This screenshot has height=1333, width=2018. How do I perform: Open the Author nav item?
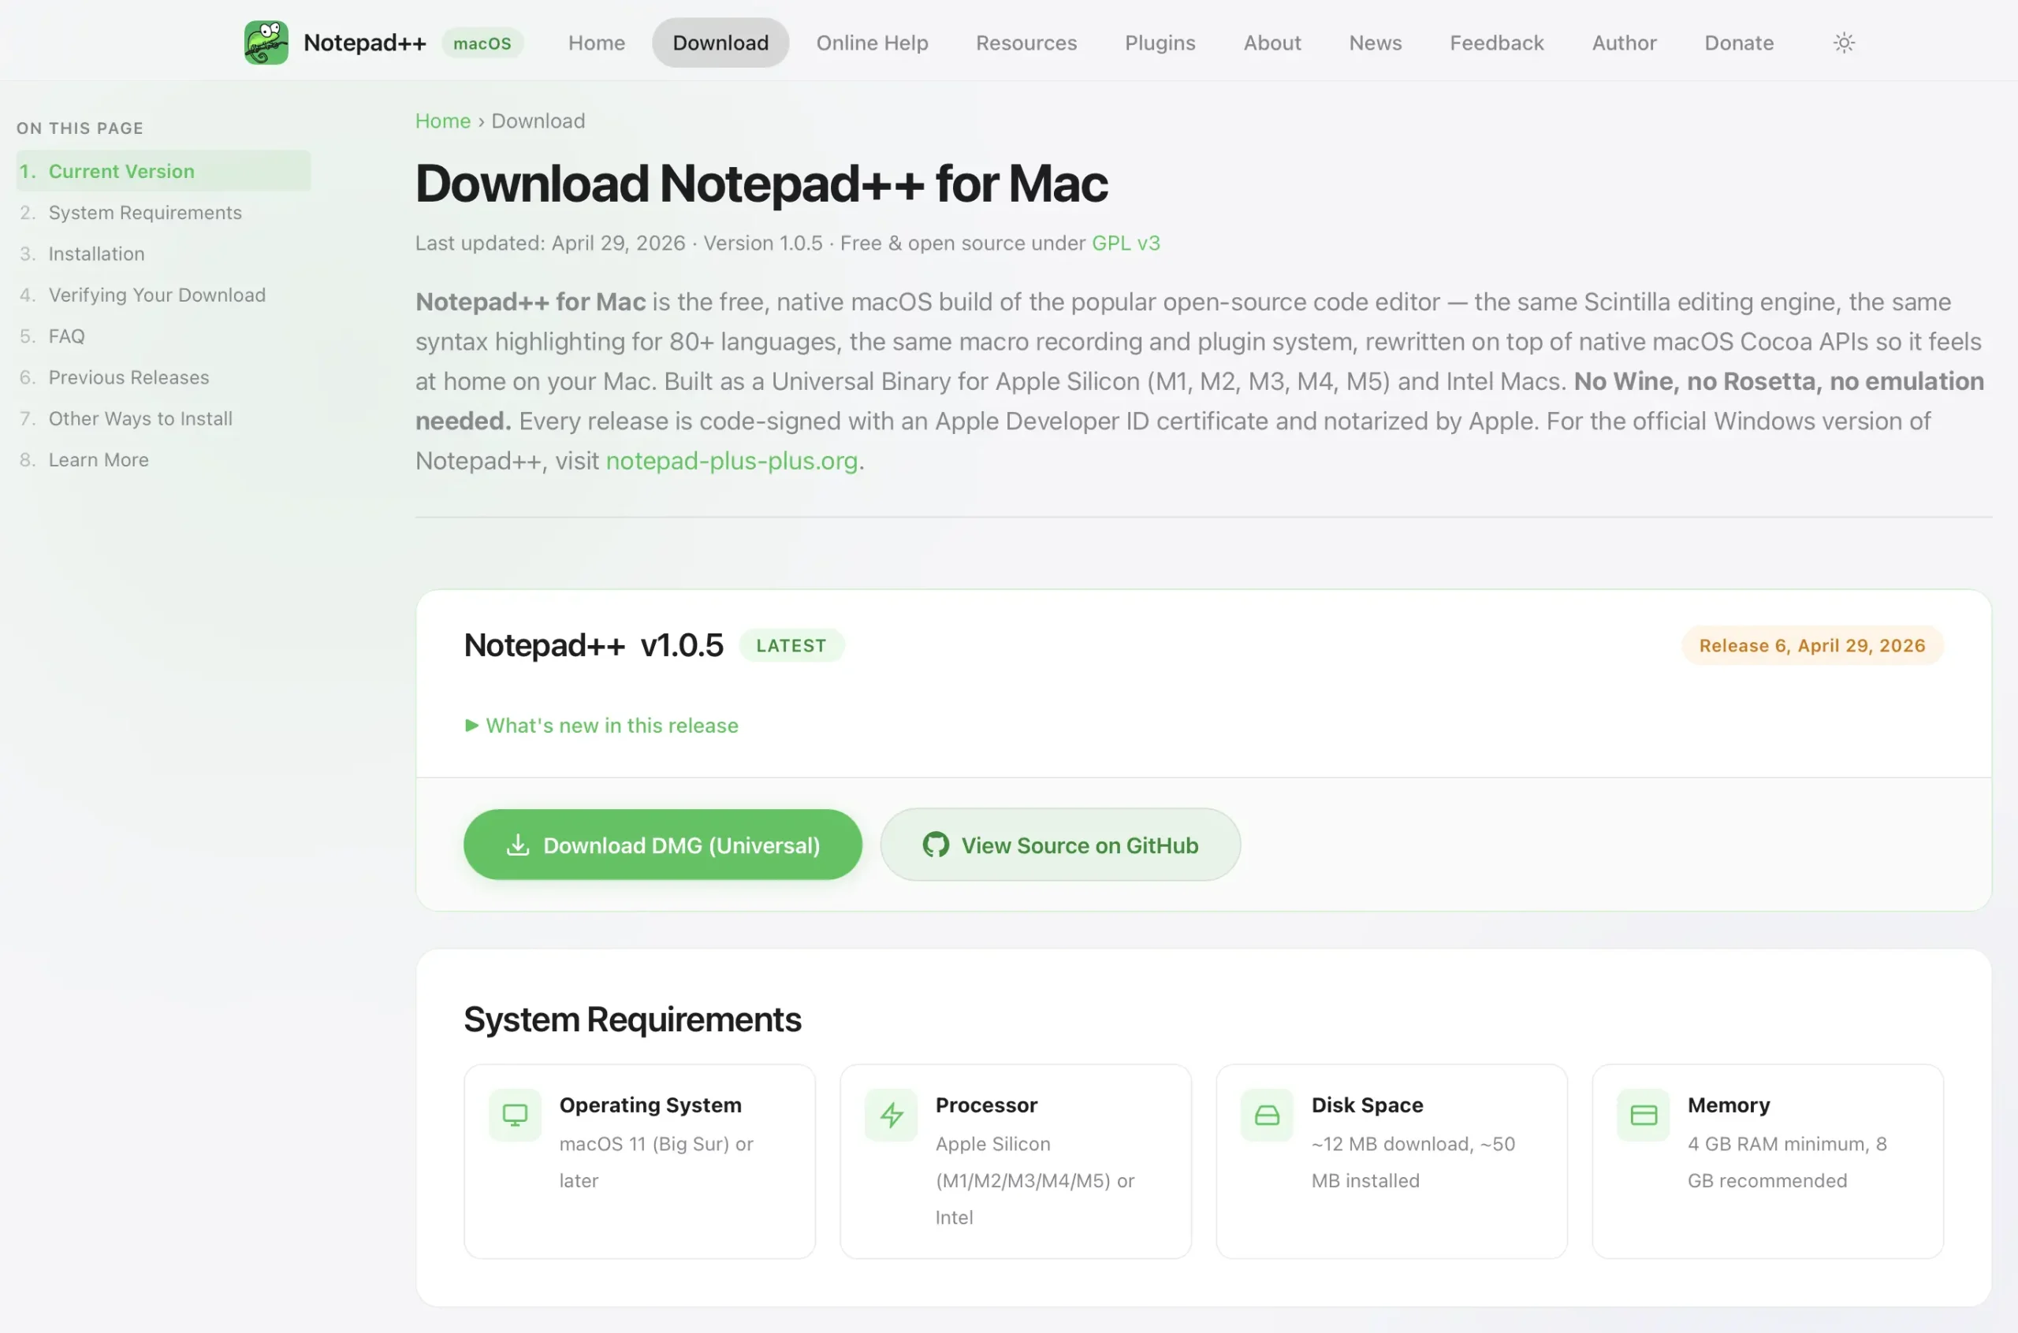coord(1623,43)
